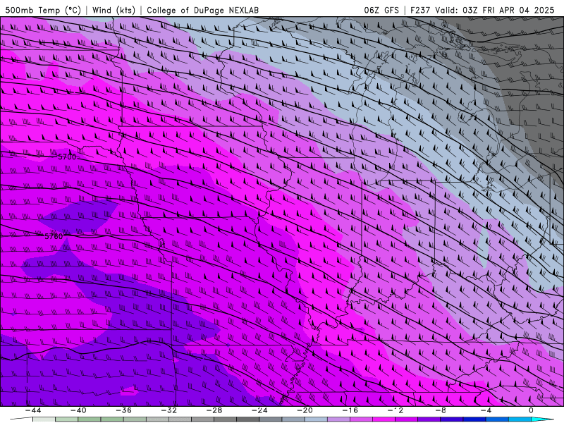Select the "Wind (kts)" header label
The height and width of the screenshot is (423, 564).
coord(114,10)
